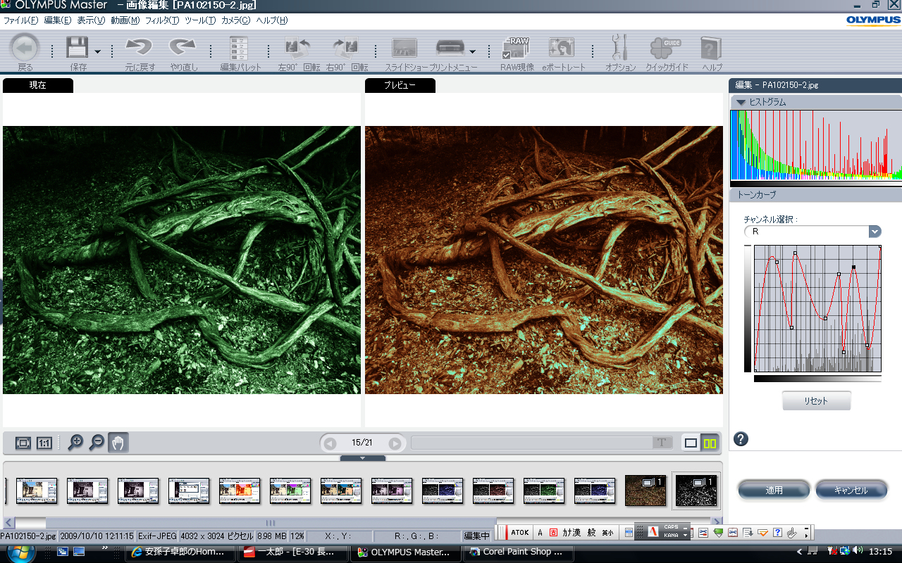Open the ツール(T) menu

pyautogui.click(x=200, y=20)
